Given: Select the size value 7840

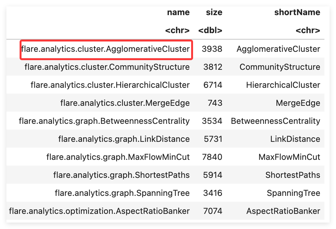Looking at the screenshot, I should (x=212, y=157).
